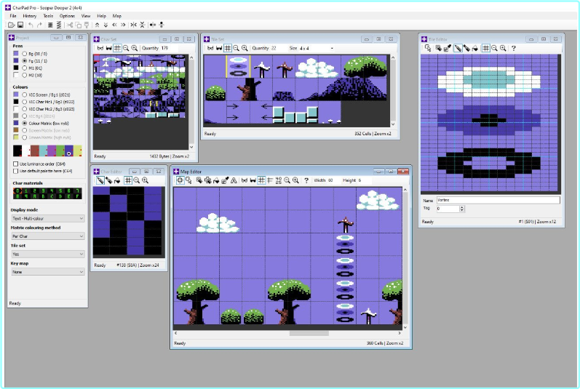The image size is (580, 389).
Task: Toggle grid in Tile Editor window
Action: pyautogui.click(x=485, y=48)
